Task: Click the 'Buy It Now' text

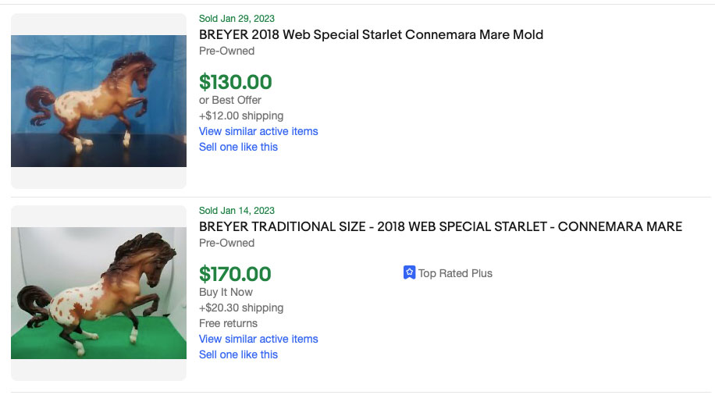Action: 226,292
